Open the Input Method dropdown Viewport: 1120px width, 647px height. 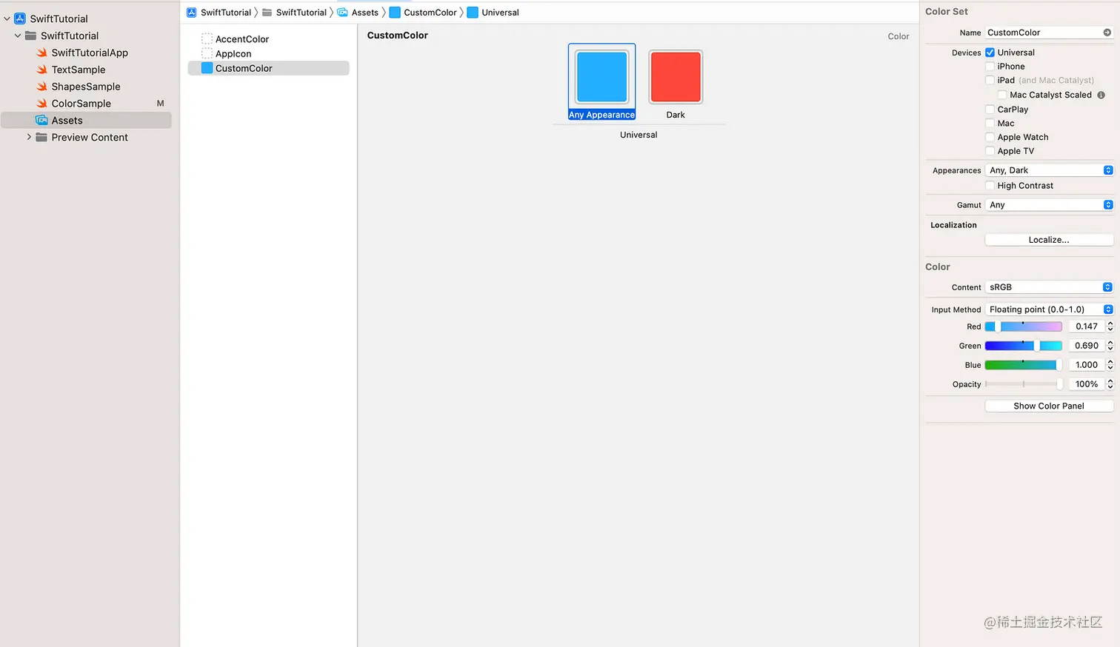click(1050, 309)
